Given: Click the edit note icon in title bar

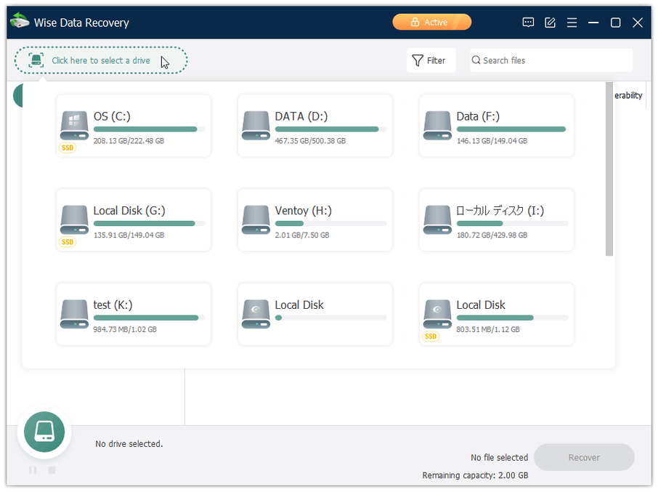Looking at the screenshot, I should (551, 23).
